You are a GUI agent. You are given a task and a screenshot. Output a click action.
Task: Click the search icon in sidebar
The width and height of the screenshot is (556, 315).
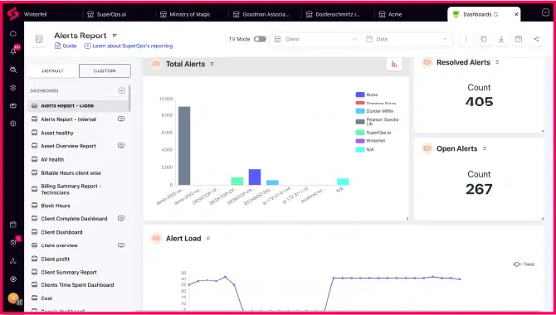coord(13,70)
